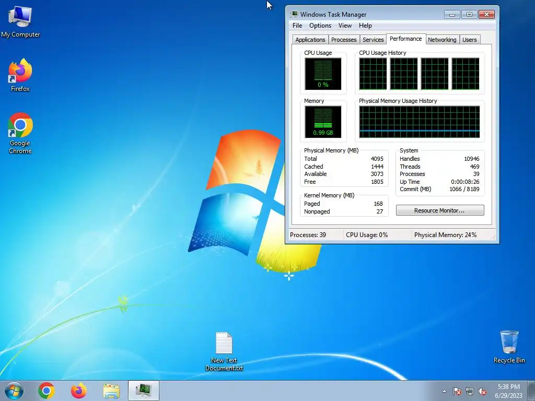Close the Windows Task Manager window

[486, 14]
